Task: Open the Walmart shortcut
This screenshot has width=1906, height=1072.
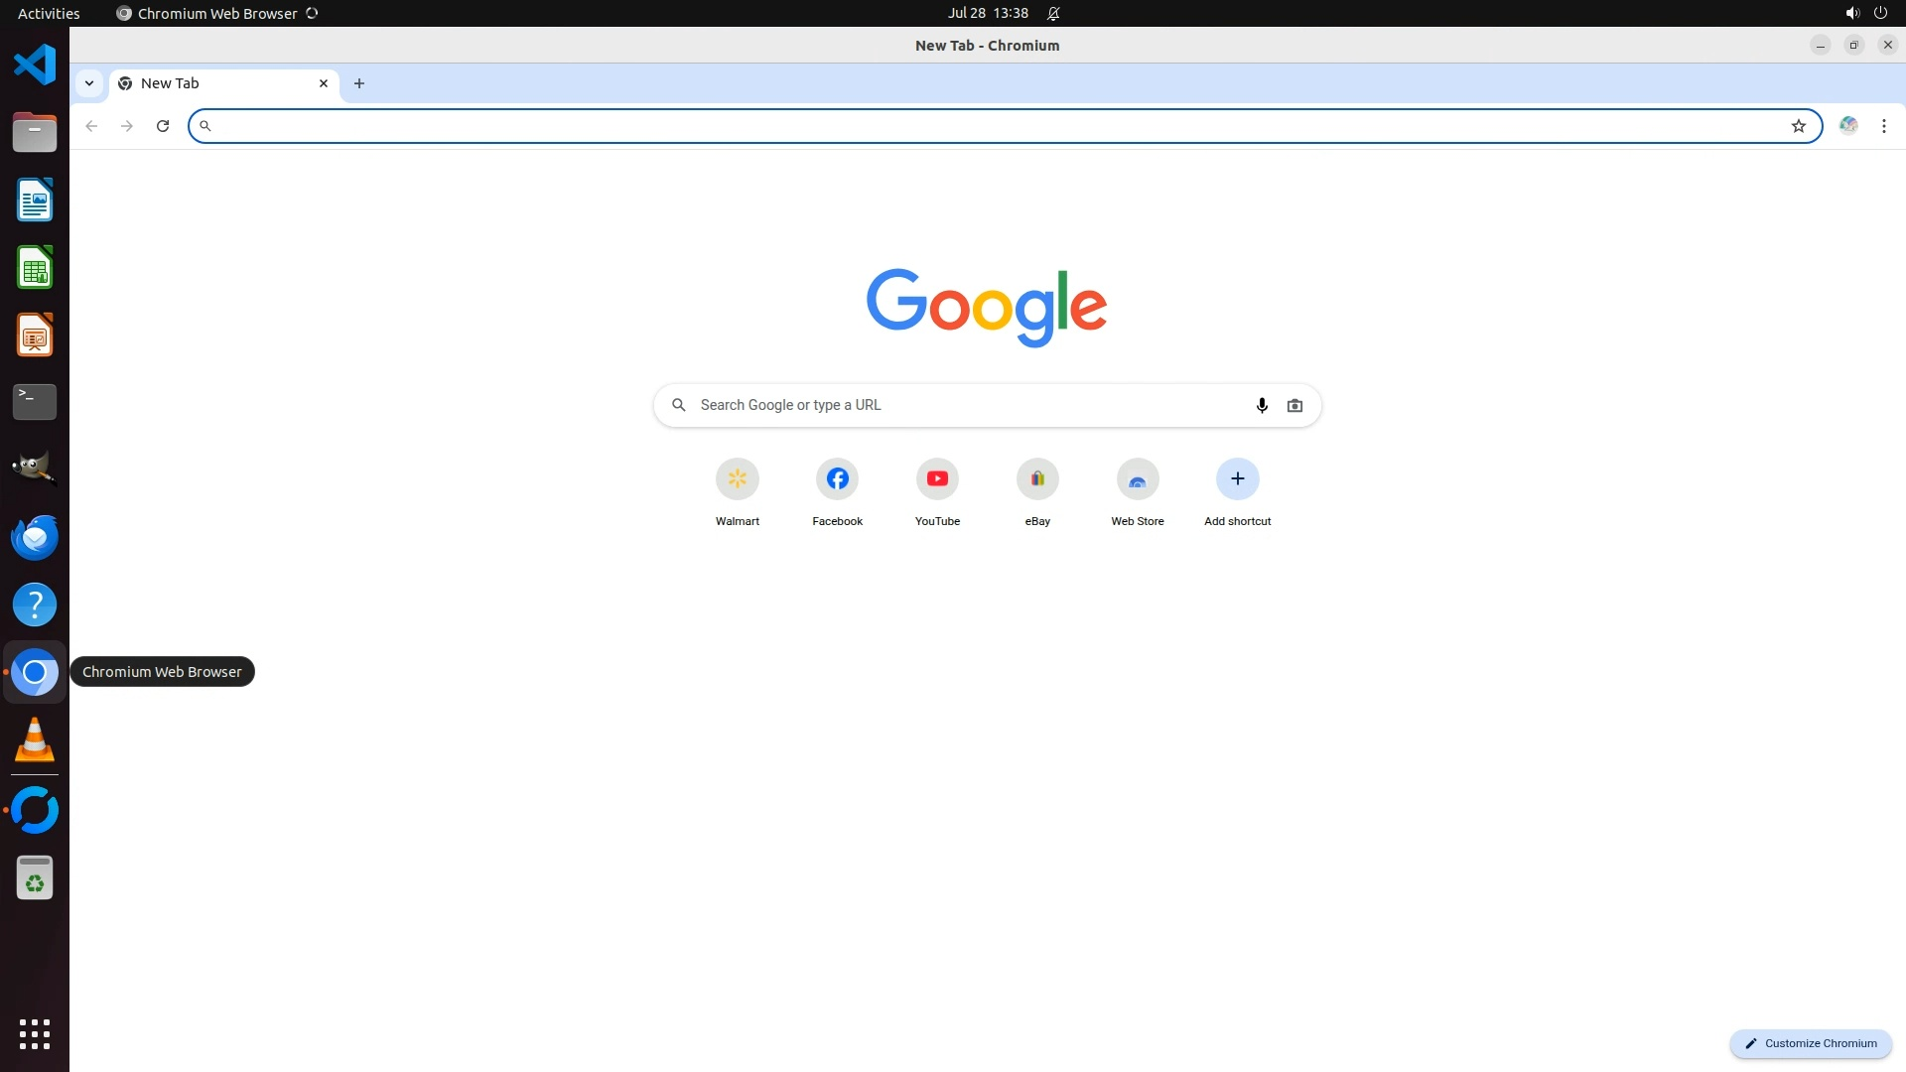Action: coord(737,479)
